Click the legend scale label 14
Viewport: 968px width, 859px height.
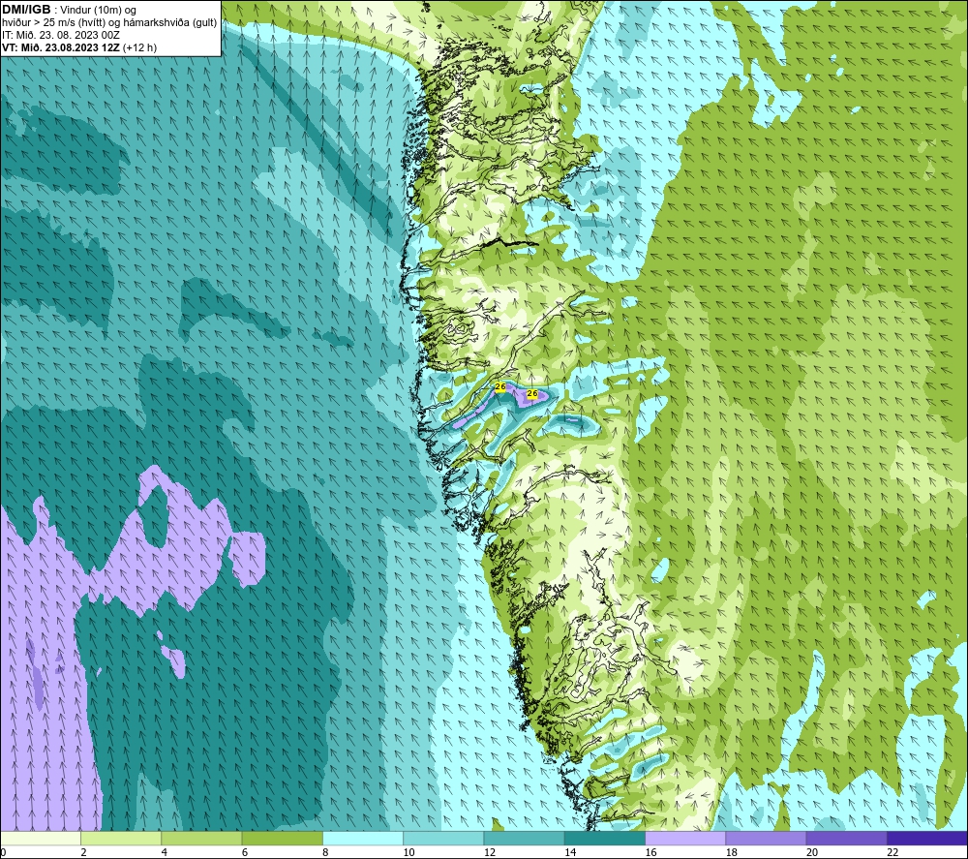tap(570, 852)
